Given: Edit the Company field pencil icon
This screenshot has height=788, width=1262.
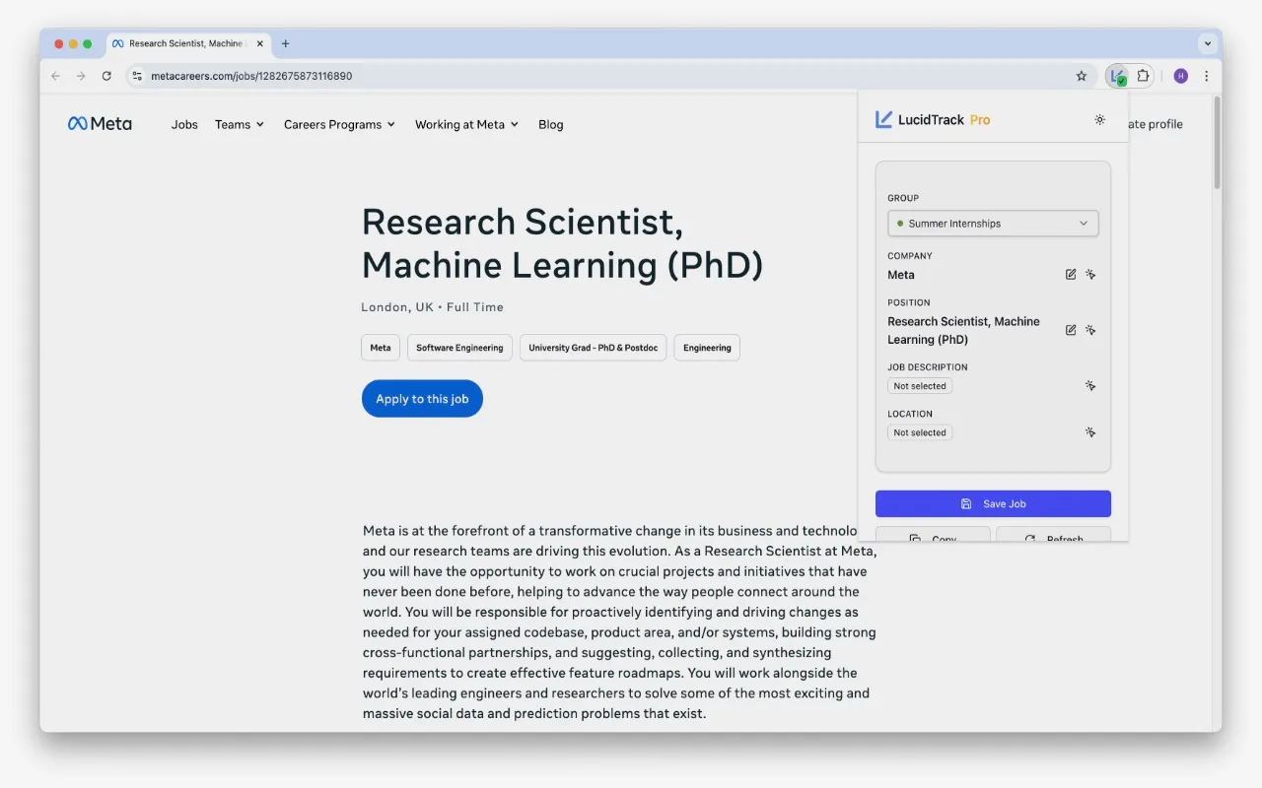Looking at the screenshot, I should [x=1071, y=275].
